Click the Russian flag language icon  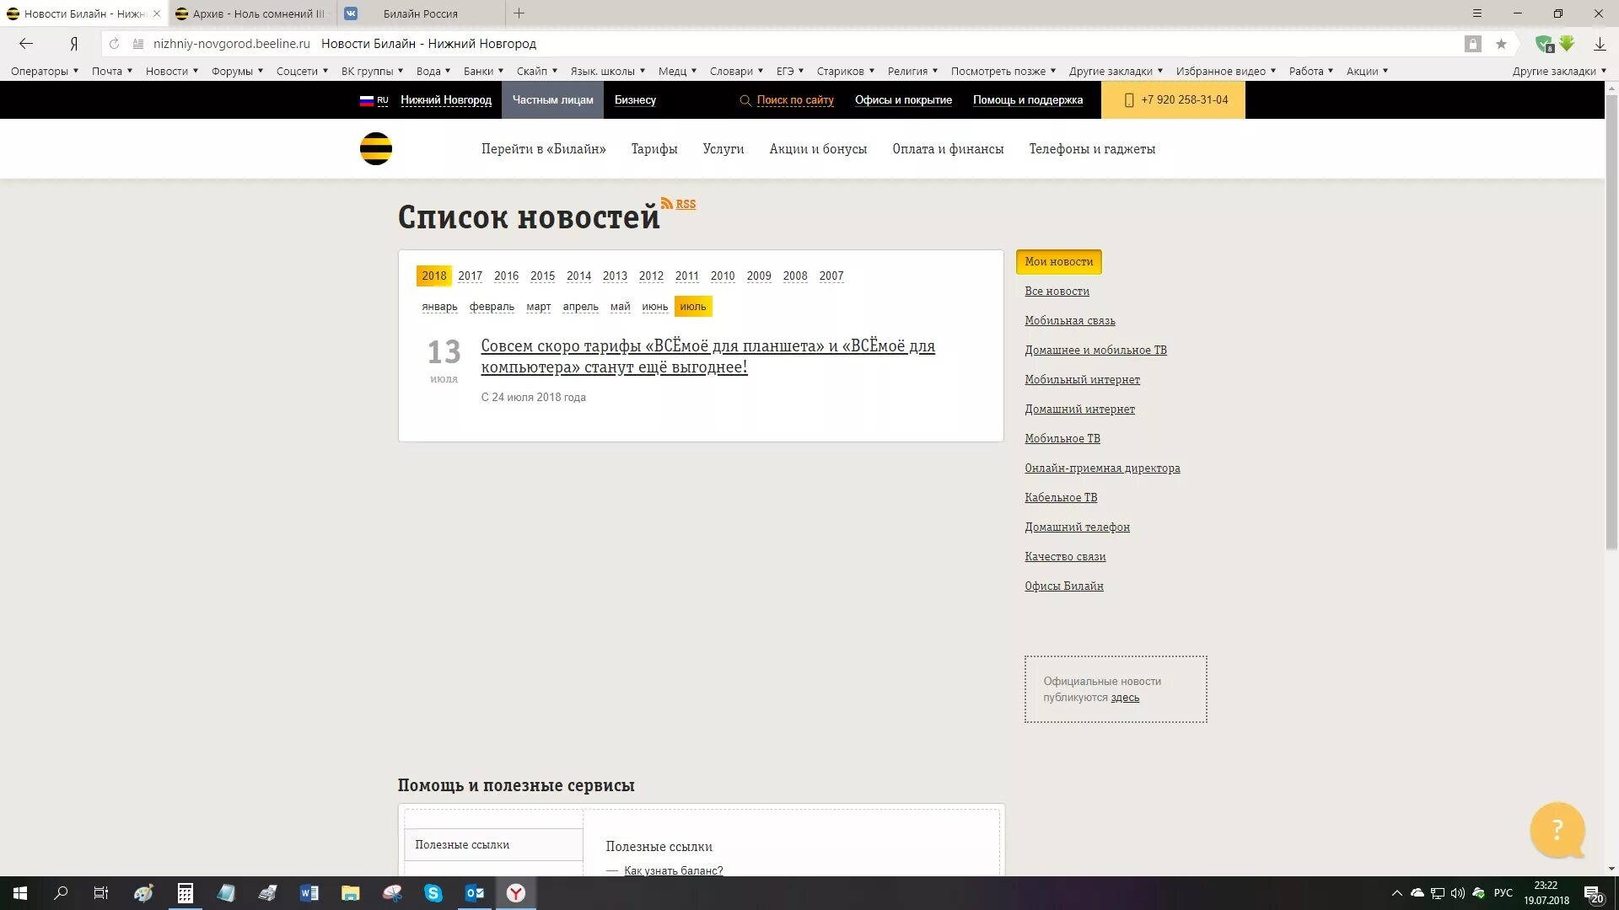(366, 100)
